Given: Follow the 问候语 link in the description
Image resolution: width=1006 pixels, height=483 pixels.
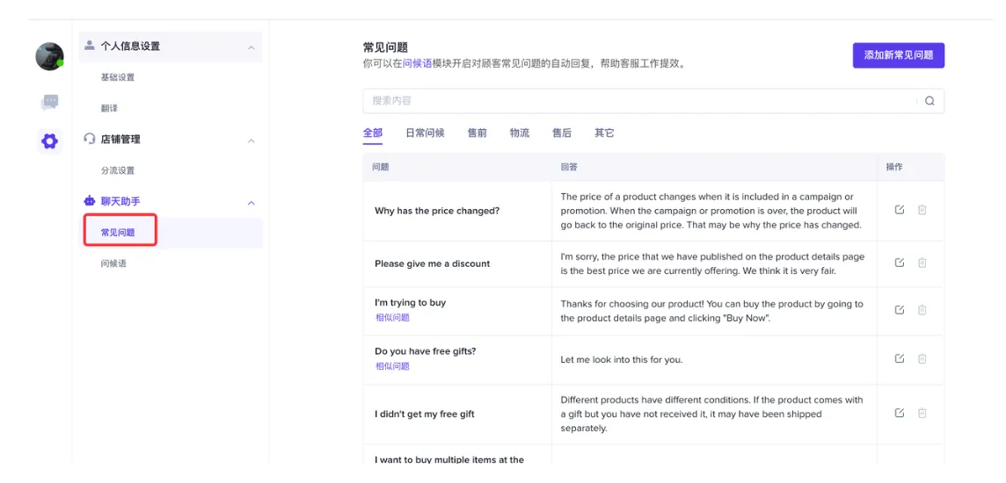Looking at the screenshot, I should (418, 64).
